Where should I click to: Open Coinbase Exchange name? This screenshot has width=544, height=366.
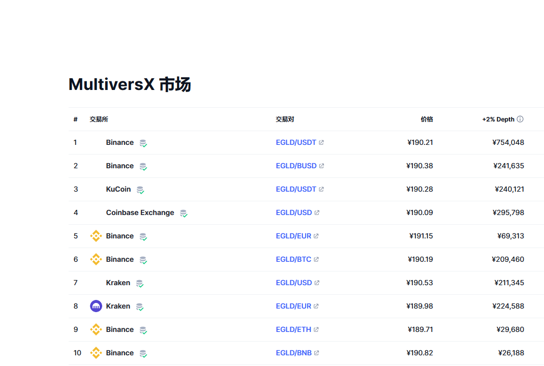(140, 212)
